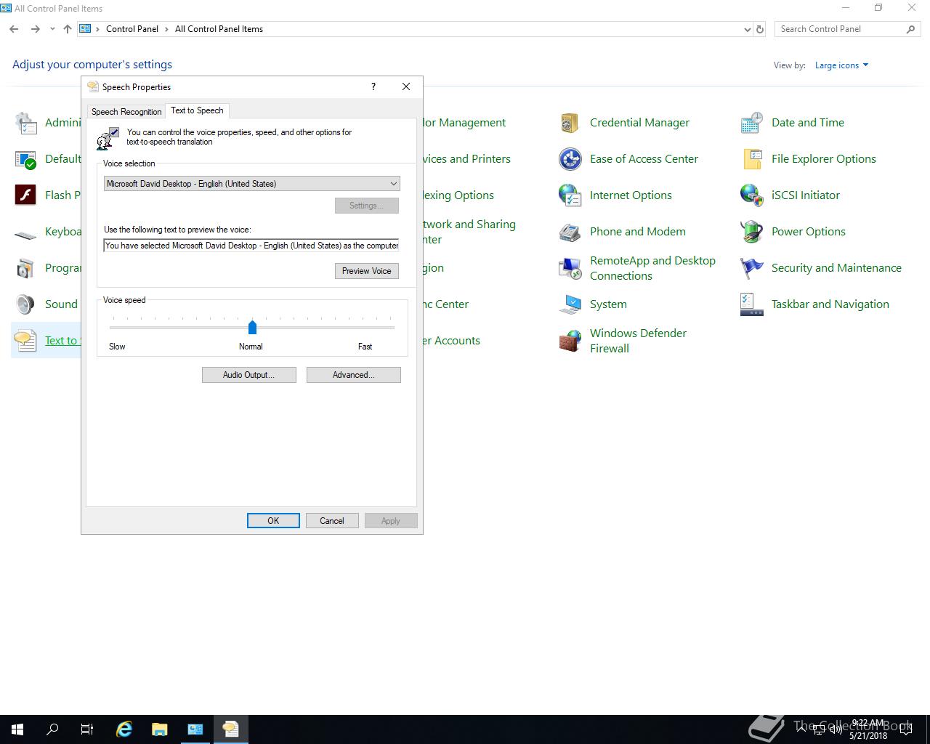The height and width of the screenshot is (744, 930).
Task: Open the RemoteApp and Desktop Connections icon
Action: coord(570,268)
